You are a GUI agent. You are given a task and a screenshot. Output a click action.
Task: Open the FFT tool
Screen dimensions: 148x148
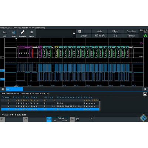4,34
